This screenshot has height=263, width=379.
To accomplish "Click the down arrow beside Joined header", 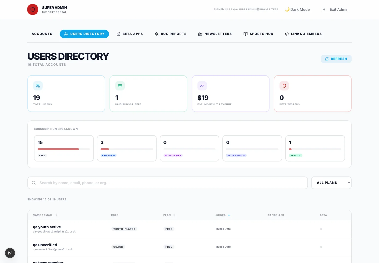I will click(x=229, y=215).
